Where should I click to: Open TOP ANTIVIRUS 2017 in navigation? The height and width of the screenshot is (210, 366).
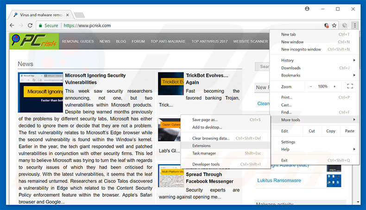tap(209, 41)
